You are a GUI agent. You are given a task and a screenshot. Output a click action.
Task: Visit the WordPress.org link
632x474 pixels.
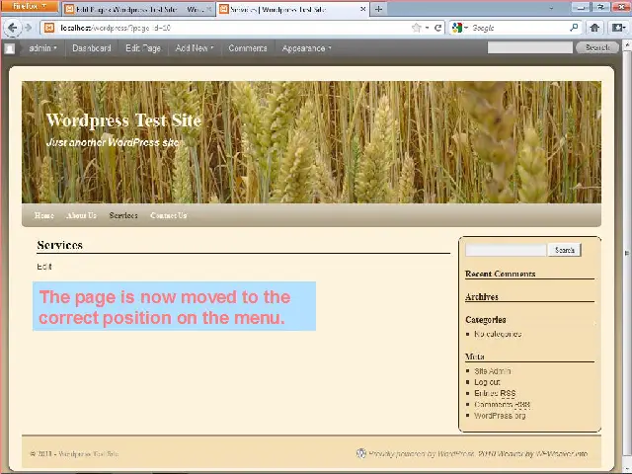point(500,415)
